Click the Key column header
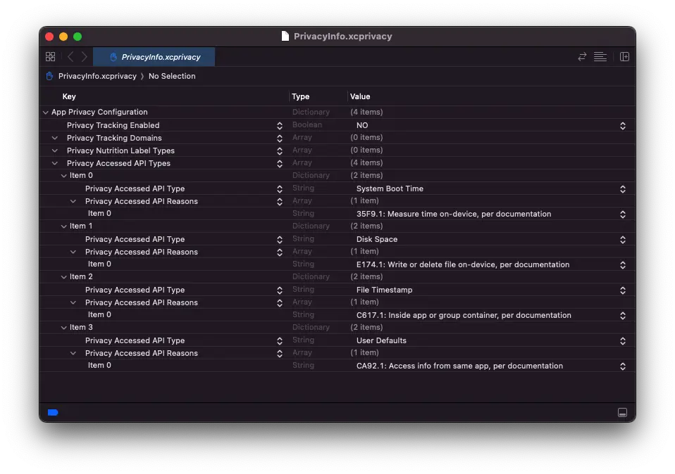The width and height of the screenshot is (675, 474). pos(69,96)
